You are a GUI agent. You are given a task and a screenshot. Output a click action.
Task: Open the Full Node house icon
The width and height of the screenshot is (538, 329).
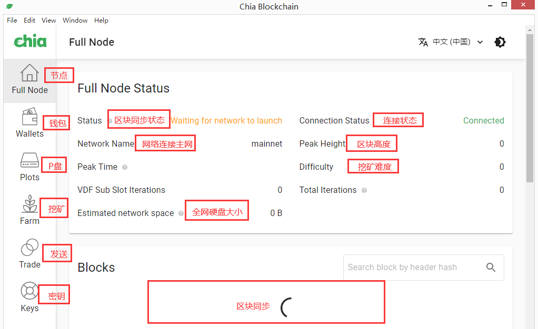[29, 73]
